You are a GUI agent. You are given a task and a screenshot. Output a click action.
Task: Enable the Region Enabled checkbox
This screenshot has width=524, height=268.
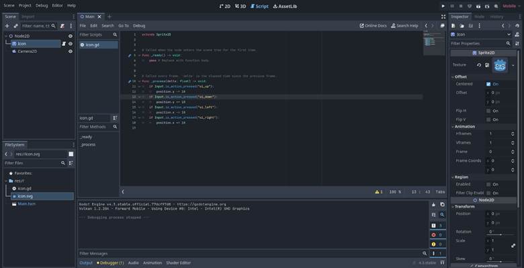[488, 185]
